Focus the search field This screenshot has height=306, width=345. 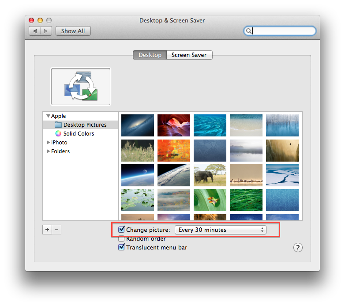point(280,31)
